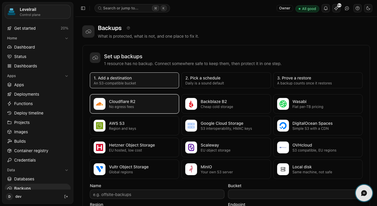Choose Vultr Object Storage text
This screenshot has width=377, height=206.
(129, 167)
